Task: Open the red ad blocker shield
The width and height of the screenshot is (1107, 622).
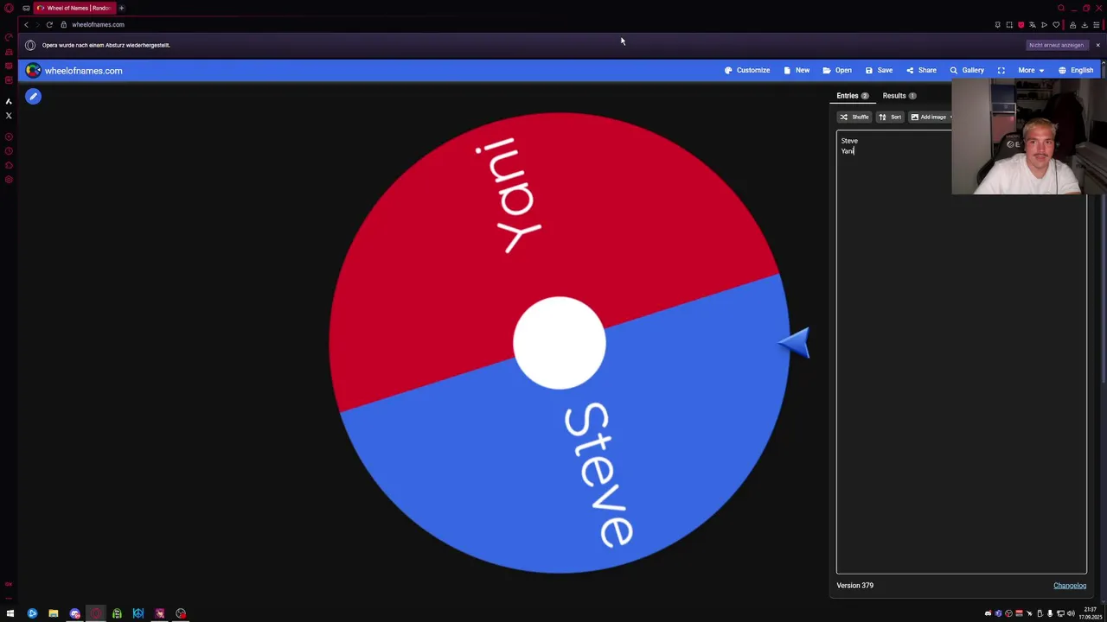Action: tap(1021, 25)
